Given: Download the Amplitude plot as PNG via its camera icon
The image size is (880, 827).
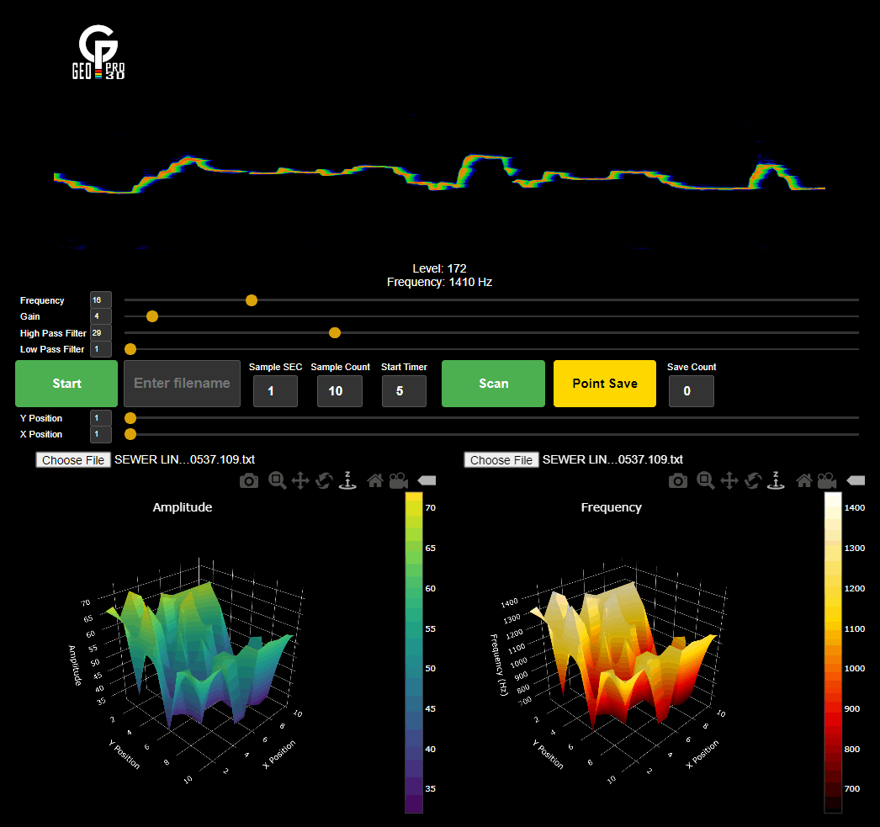Looking at the screenshot, I should (x=249, y=481).
